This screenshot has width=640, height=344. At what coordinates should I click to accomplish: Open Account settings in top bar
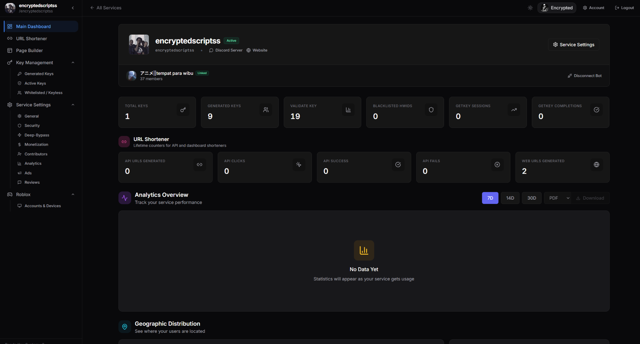tap(593, 8)
